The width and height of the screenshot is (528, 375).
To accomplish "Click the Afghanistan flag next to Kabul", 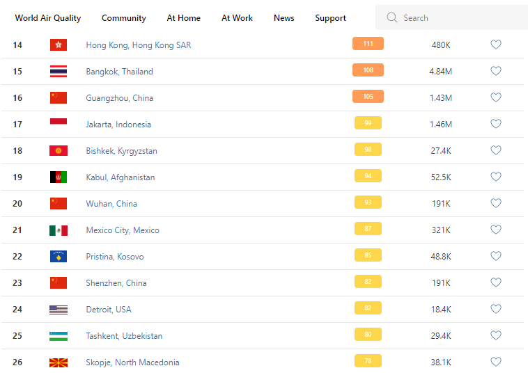I will pyautogui.click(x=59, y=177).
